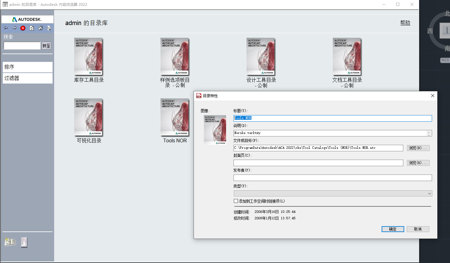
Task: Click the admin 的目录库 page heading
Action: [x=87, y=23]
